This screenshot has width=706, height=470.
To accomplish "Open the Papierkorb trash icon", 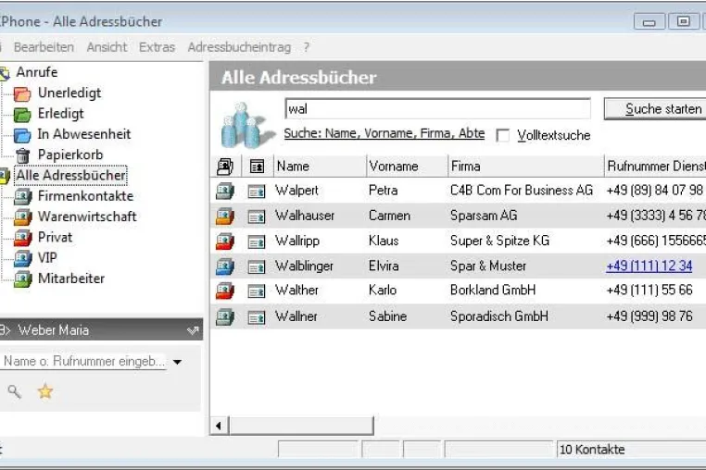I will [x=22, y=155].
